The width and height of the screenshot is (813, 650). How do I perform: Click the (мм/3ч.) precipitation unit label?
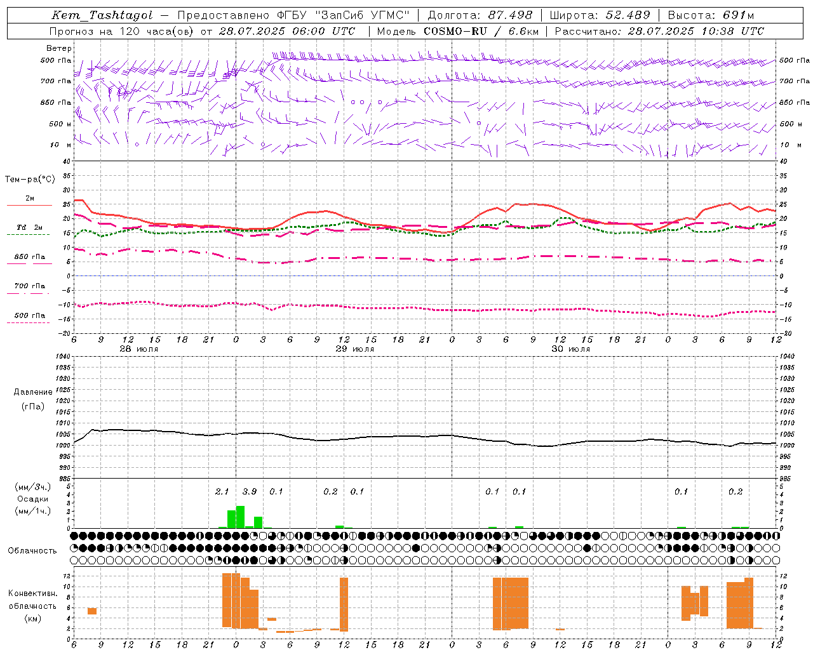pos(33,487)
